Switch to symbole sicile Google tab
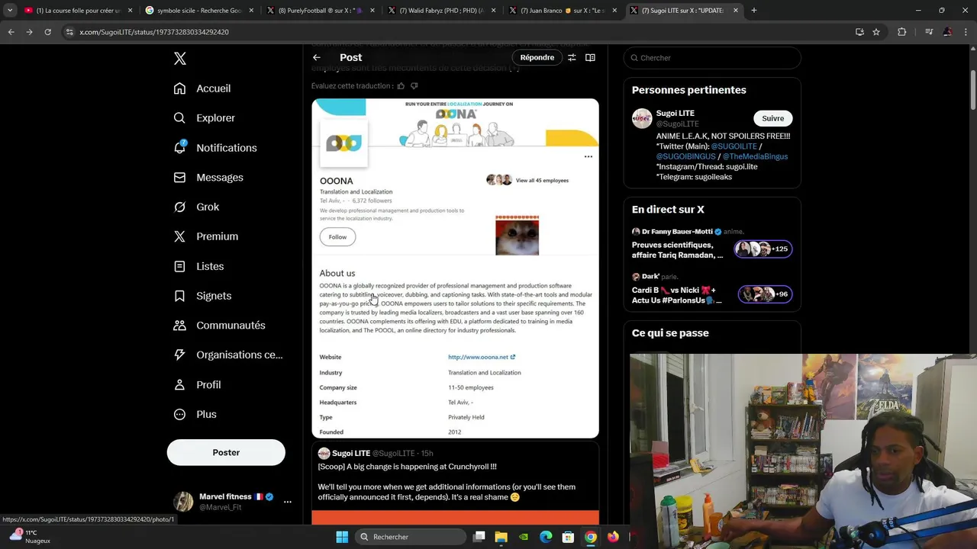 [199, 11]
